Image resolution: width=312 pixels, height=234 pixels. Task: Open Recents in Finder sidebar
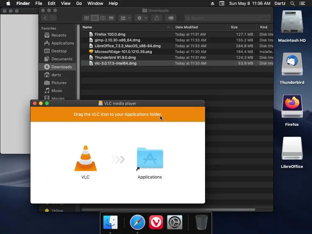click(57, 35)
